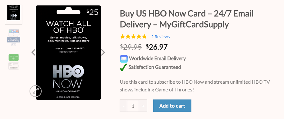Open fullscreen image zoom icon
This screenshot has height=119, width=284.
36,91
